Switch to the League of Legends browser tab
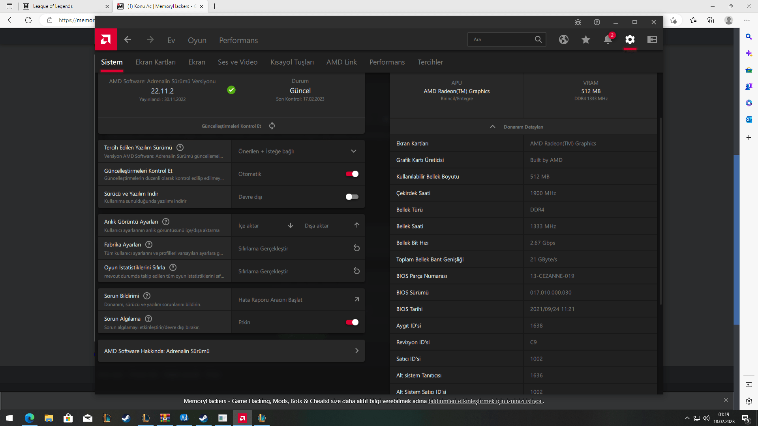Image resolution: width=758 pixels, height=426 pixels. point(65,6)
